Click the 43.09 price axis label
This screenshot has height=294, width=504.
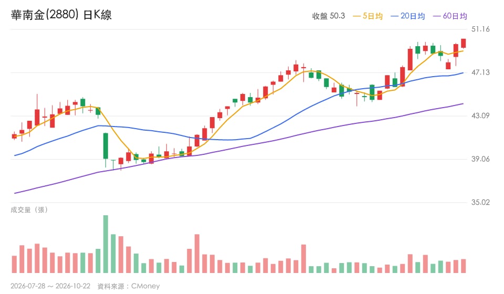[x=480, y=115]
